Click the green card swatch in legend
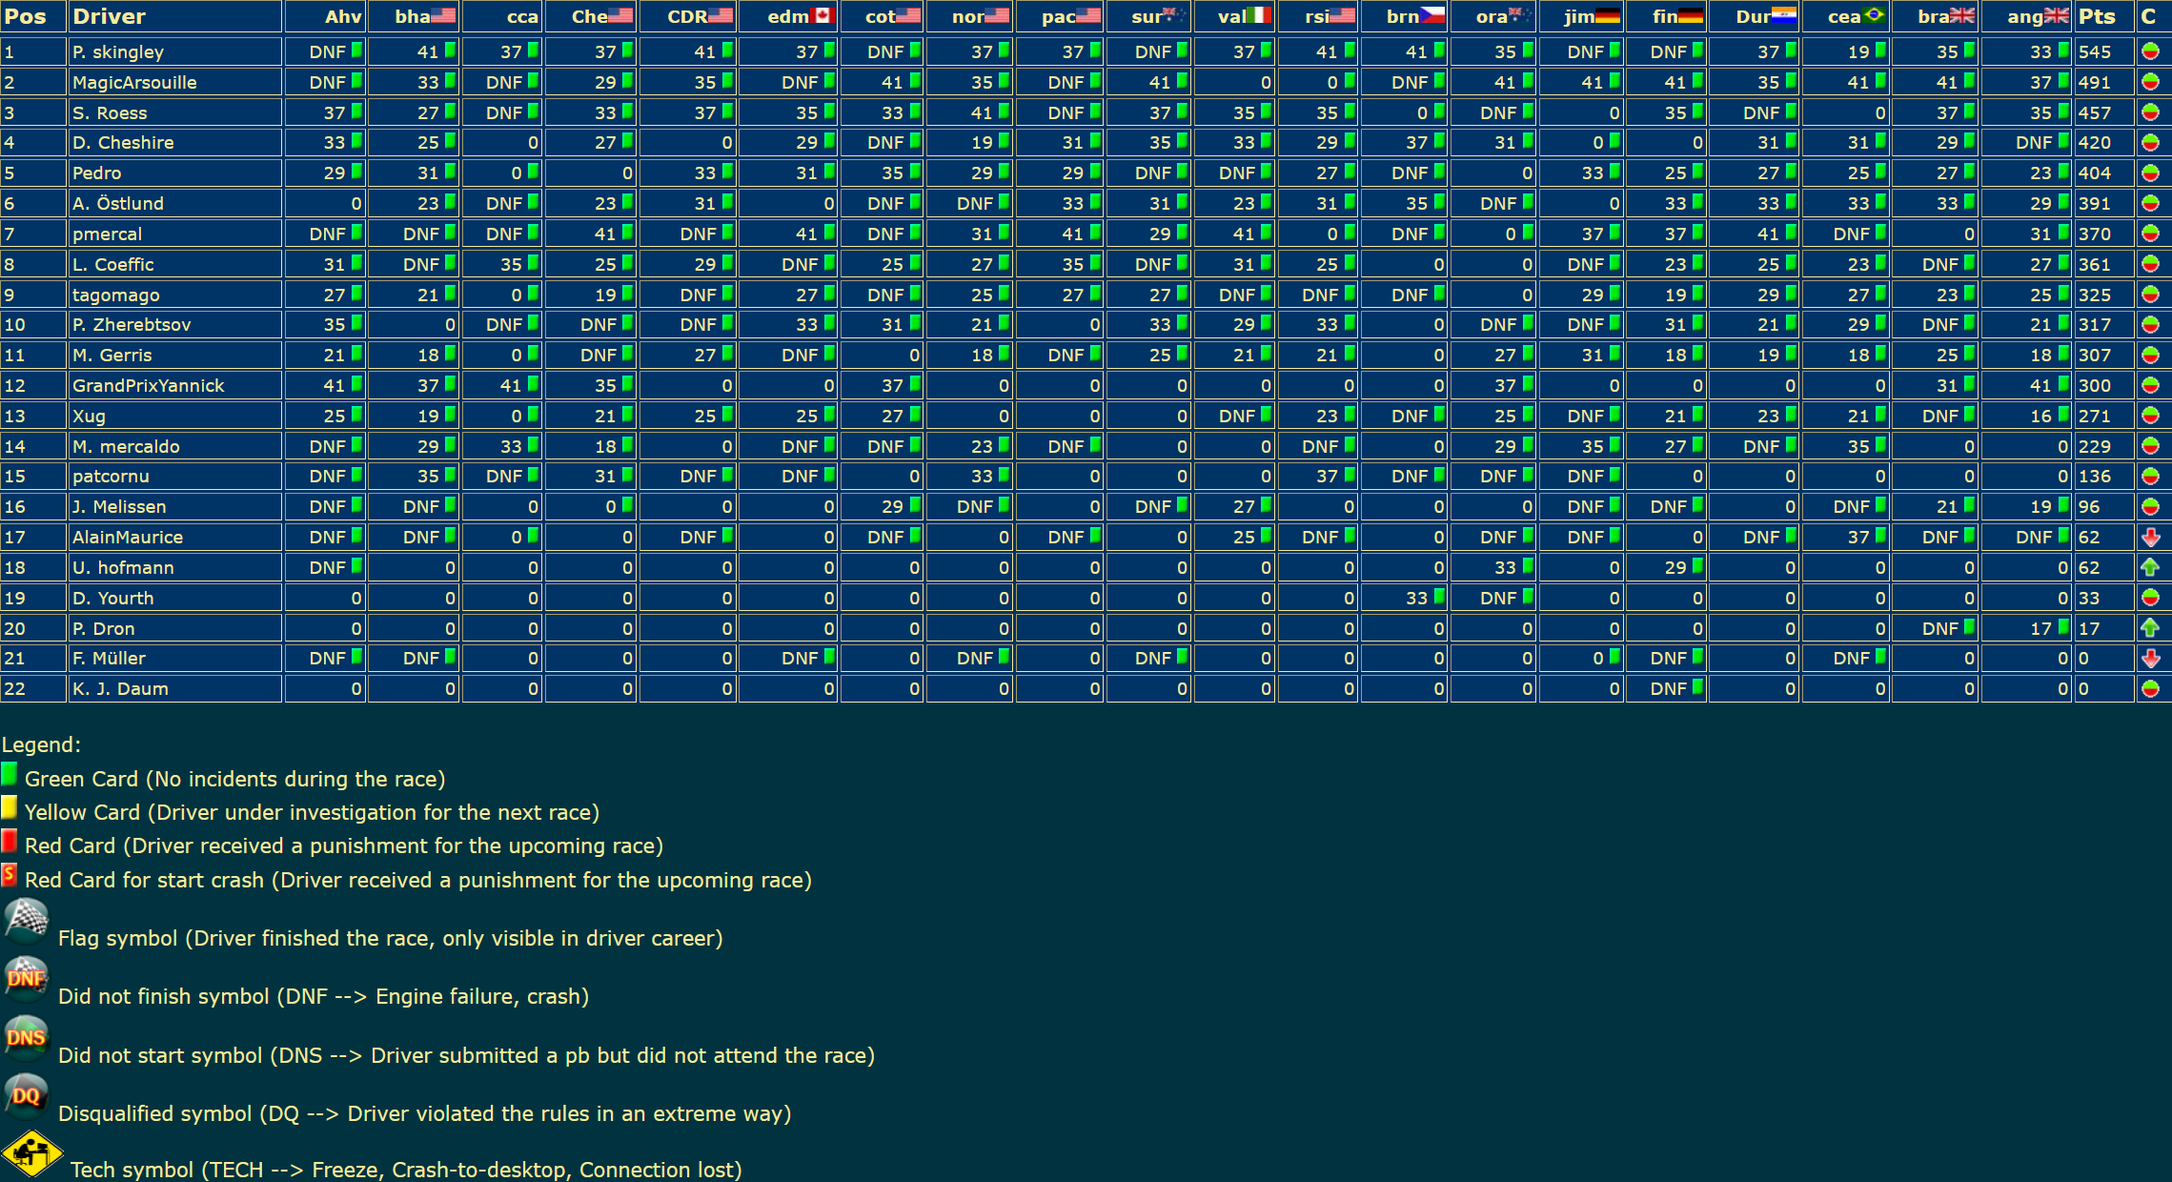 tap(10, 774)
